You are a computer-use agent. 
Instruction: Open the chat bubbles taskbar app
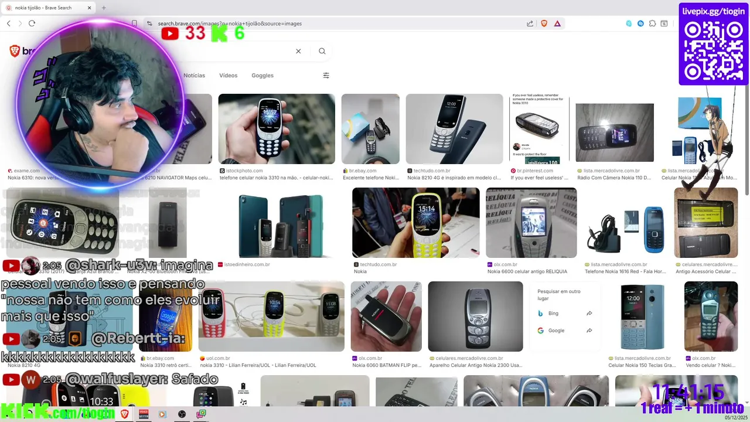(201, 414)
